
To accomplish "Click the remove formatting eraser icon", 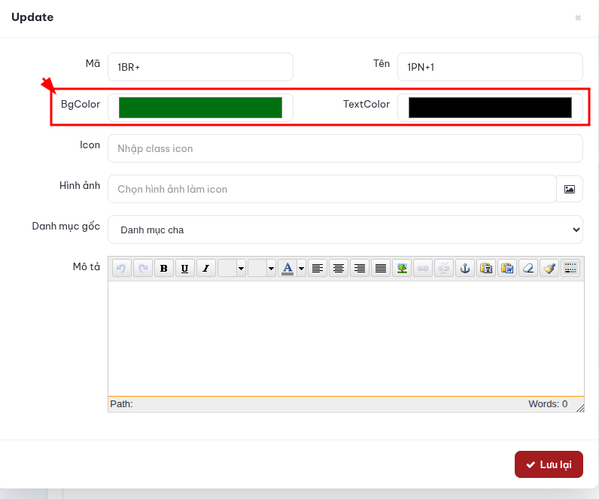I will pyautogui.click(x=528, y=268).
